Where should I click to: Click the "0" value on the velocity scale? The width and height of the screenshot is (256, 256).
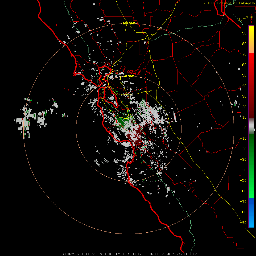click(245, 128)
